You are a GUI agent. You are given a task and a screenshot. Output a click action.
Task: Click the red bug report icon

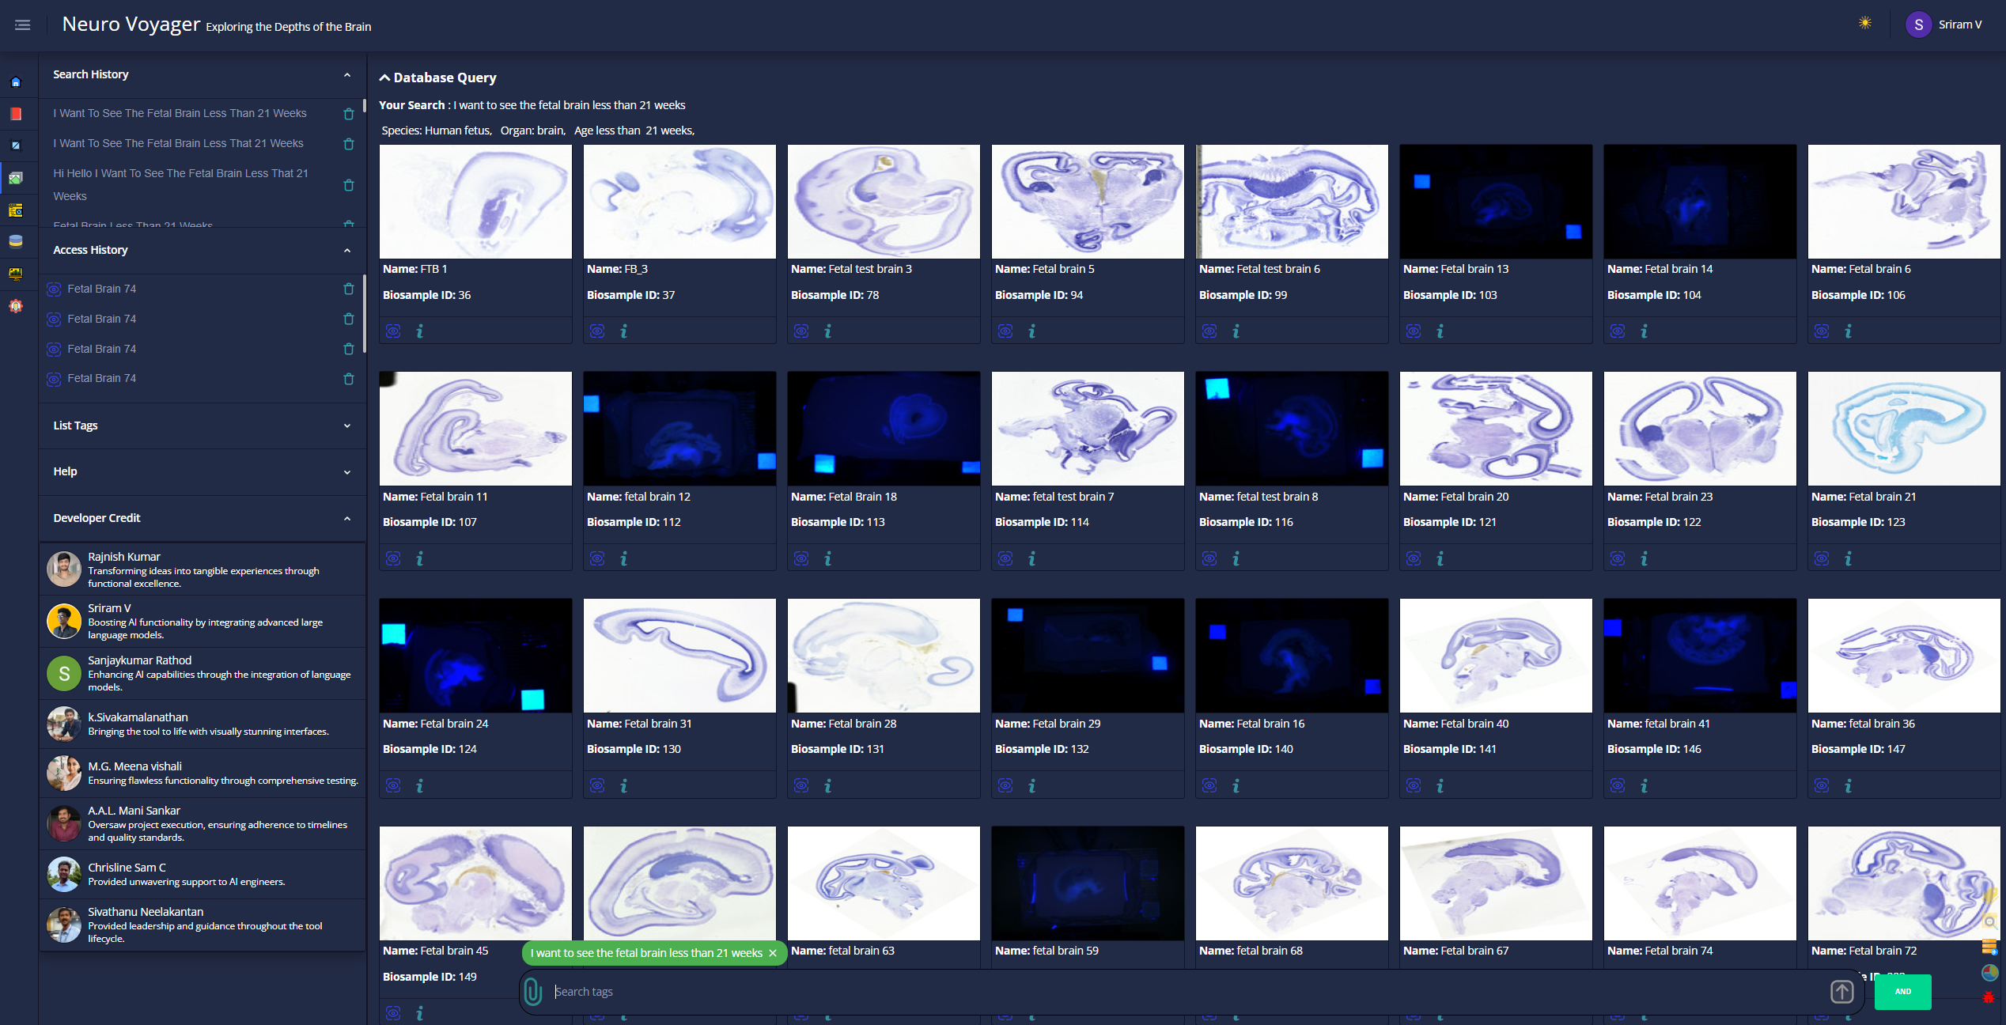[x=1989, y=997]
